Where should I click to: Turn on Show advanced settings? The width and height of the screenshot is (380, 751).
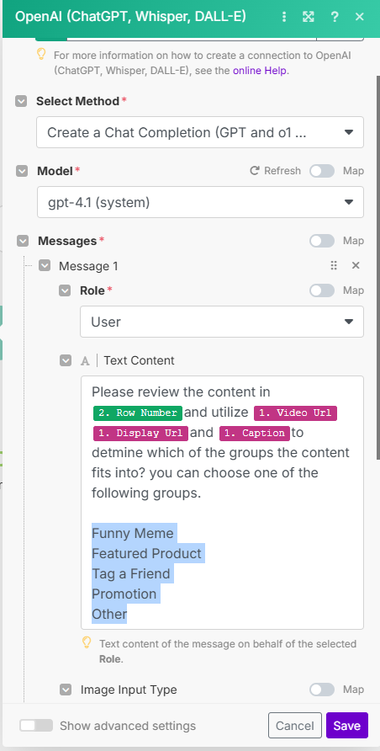click(36, 725)
